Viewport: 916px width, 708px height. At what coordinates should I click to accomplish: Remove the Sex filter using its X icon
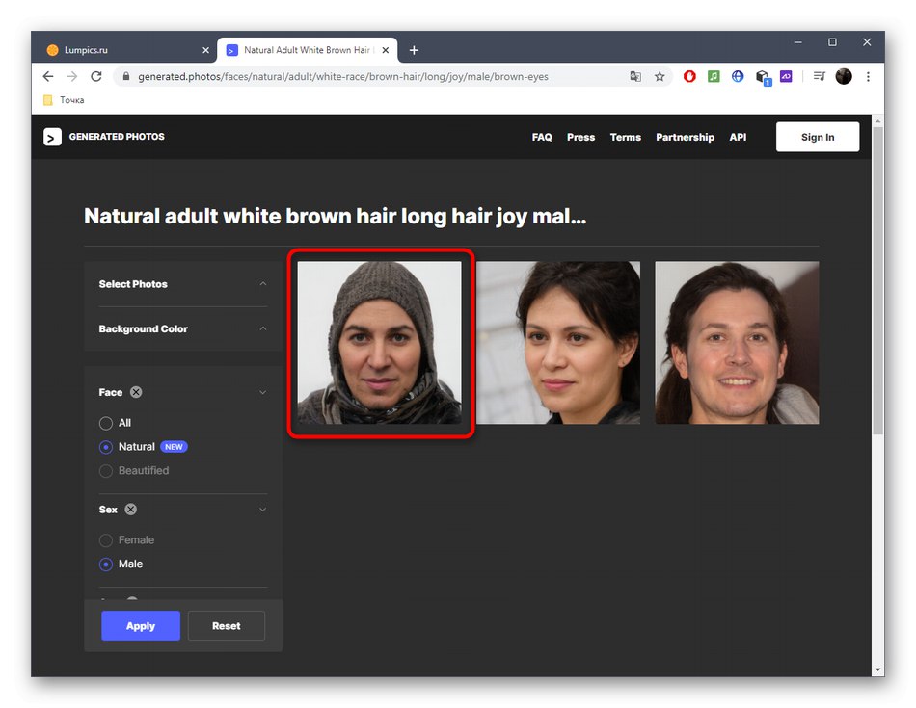[131, 510]
